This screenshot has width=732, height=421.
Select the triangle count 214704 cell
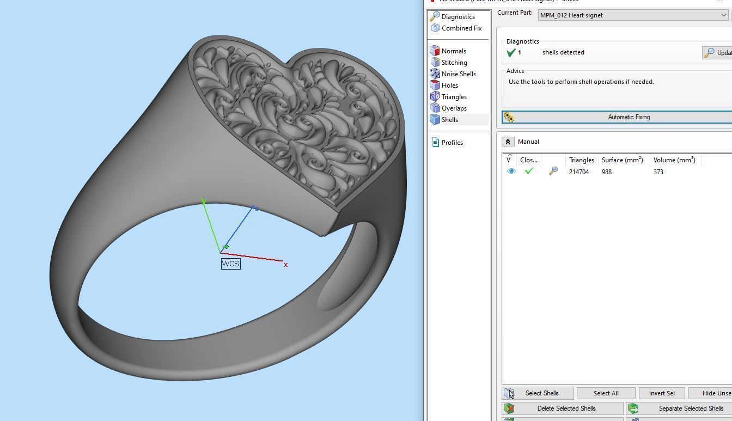pos(579,172)
